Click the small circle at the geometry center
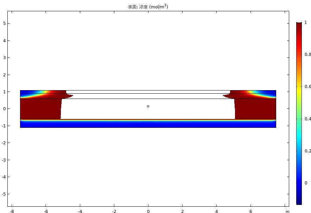Image resolution: width=311 pixels, height=213 pixels. [148, 106]
